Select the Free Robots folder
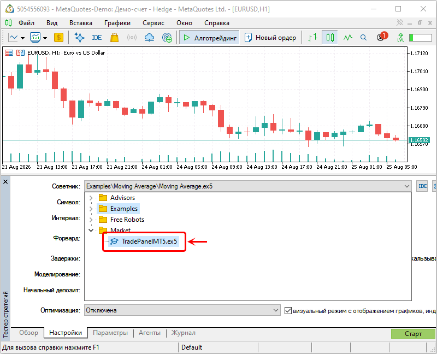 click(x=127, y=220)
